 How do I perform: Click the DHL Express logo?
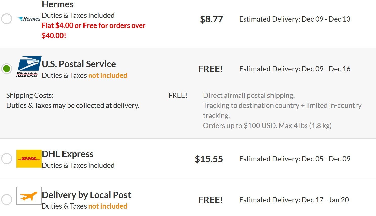pos(29,159)
